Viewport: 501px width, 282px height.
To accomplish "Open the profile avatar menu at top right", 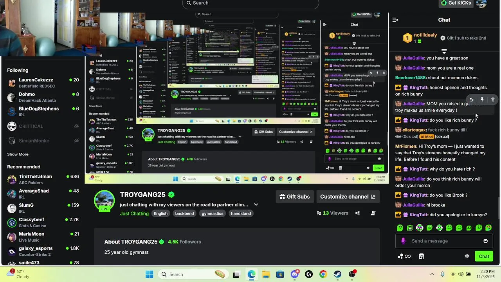I will 481,3.
